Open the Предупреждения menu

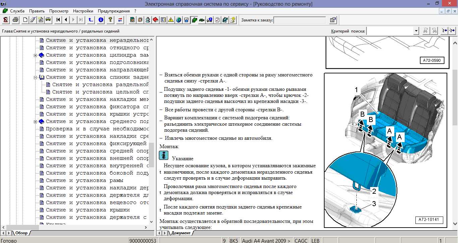pyautogui.click(x=114, y=11)
